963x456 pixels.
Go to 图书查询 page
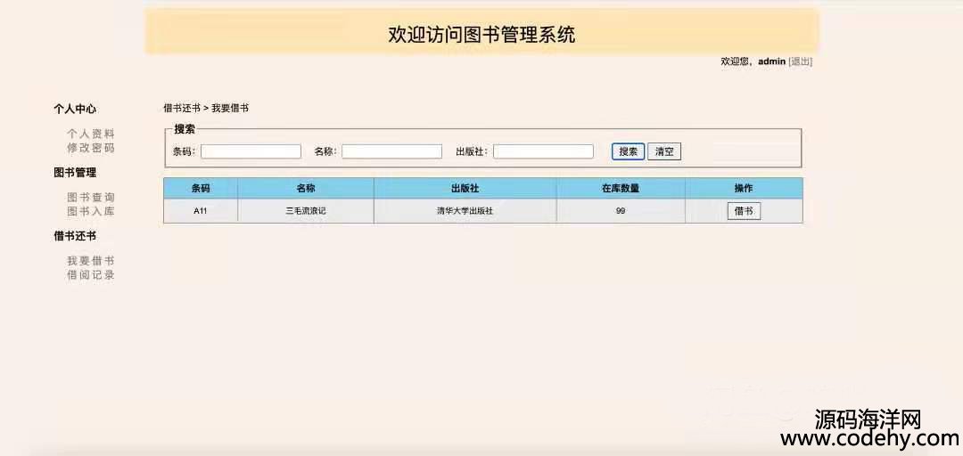[91, 198]
